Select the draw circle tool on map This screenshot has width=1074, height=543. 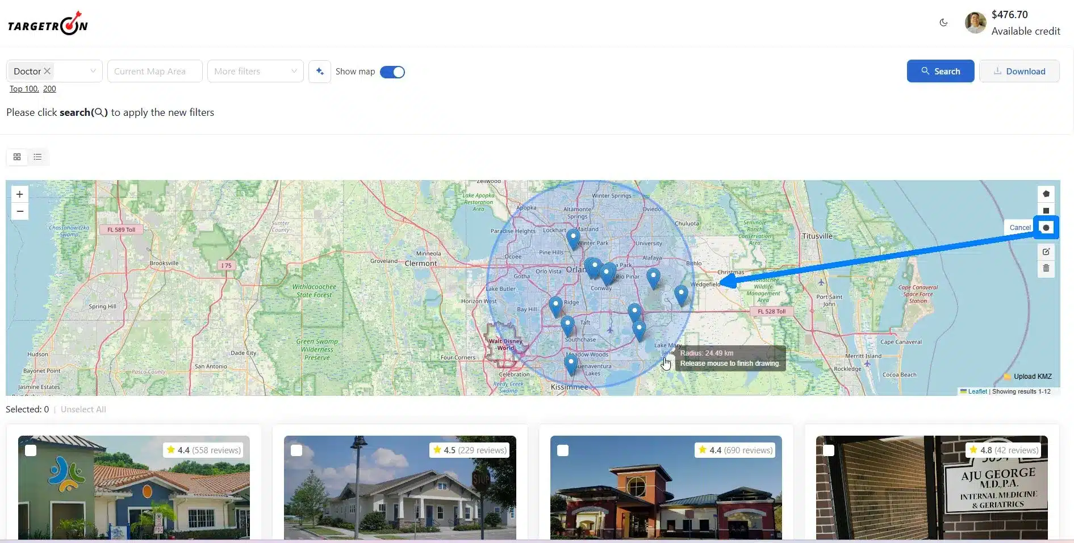tap(1046, 228)
